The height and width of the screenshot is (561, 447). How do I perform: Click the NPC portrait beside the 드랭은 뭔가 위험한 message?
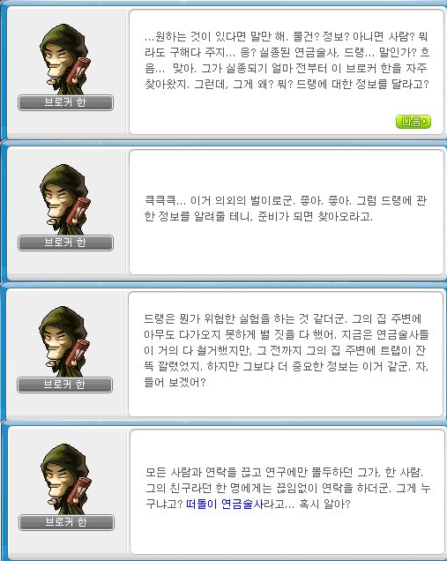tap(64, 341)
